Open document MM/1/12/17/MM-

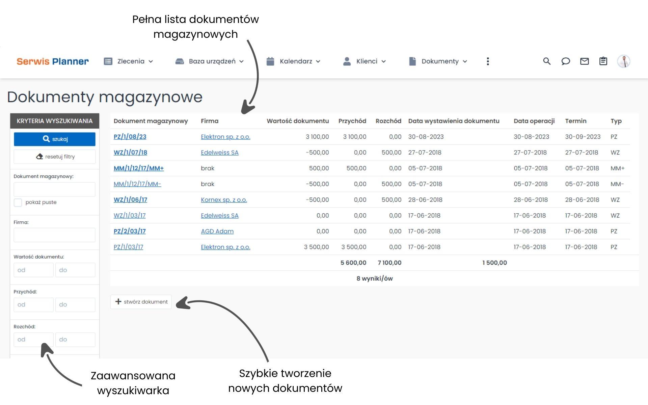pos(137,184)
